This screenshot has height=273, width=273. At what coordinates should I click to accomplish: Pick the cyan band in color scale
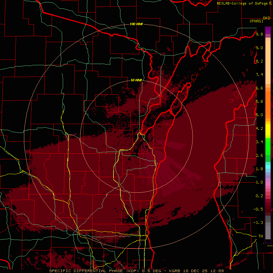coord(268,167)
